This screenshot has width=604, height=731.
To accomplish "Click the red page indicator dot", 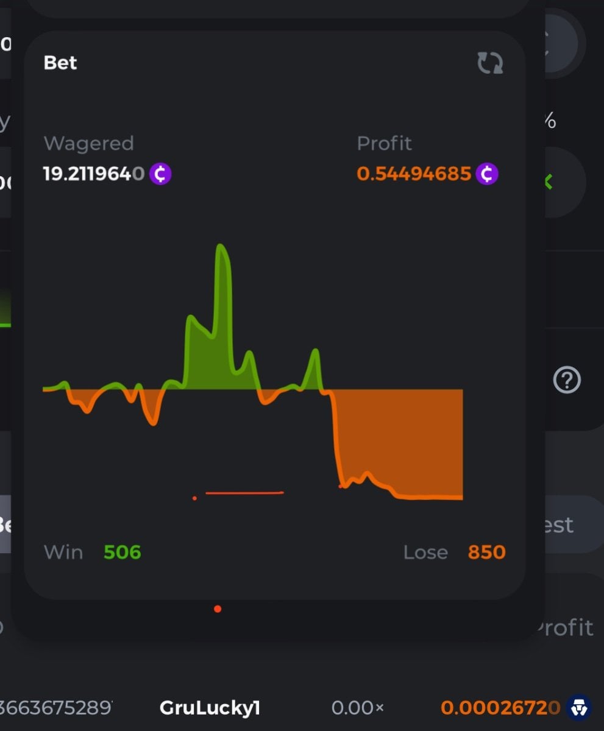I will click(218, 609).
